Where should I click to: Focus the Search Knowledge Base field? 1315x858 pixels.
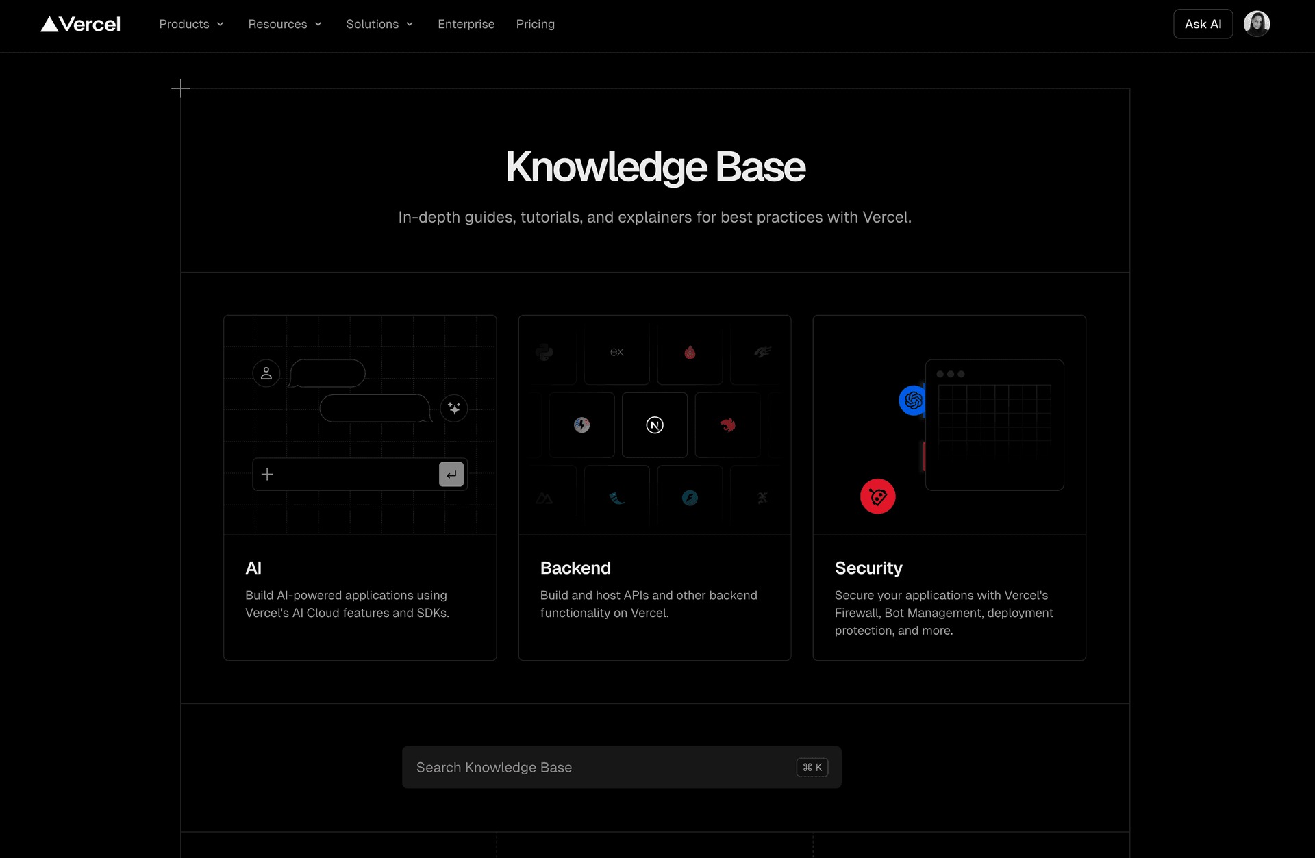603,768
